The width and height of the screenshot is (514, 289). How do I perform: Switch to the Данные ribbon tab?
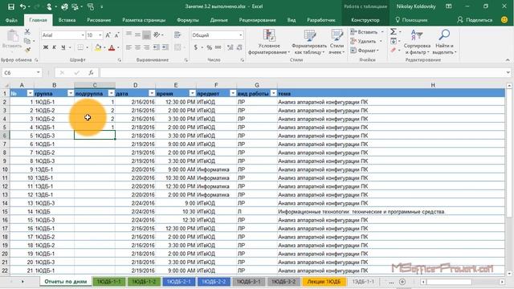(218, 20)
